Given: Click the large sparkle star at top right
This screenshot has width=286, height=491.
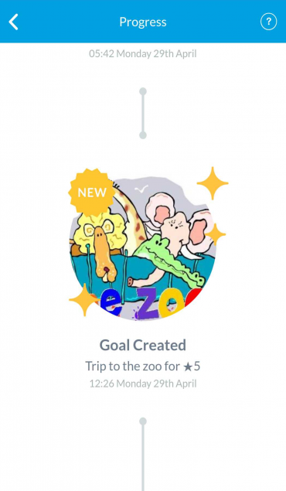Looking at the screenshot, I should tap(213, 183).
